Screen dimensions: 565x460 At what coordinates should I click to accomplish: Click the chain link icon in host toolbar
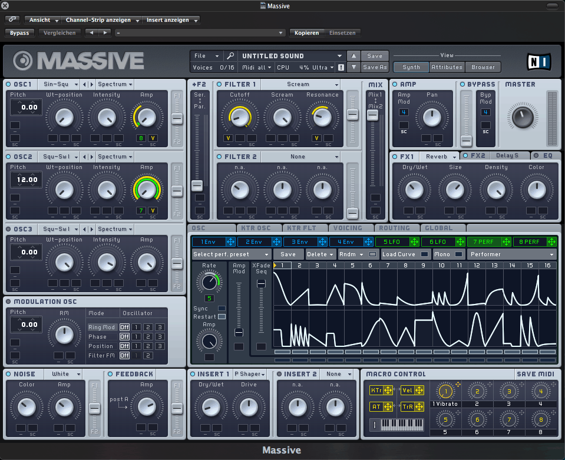12,19
